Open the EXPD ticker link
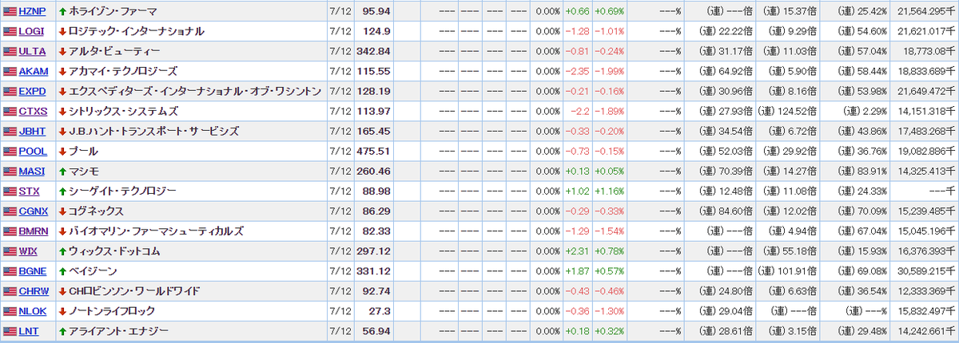Viewport: 959px width, 343px height. 32,91
